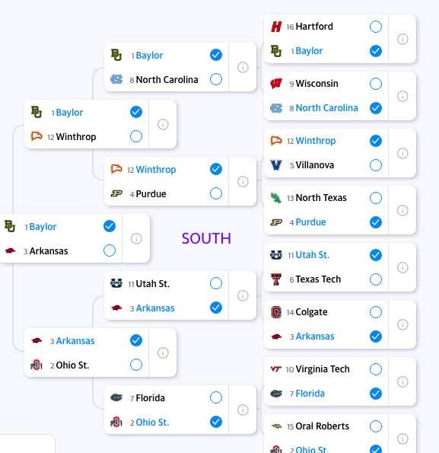Select Ohio St. over Arkansas in Sweet 16
This screenshot has width=439, height=453.
(136, 365)
